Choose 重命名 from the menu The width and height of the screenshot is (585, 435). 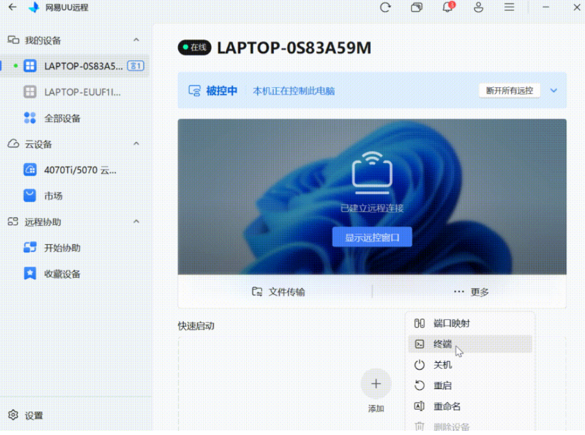[470, 406]
